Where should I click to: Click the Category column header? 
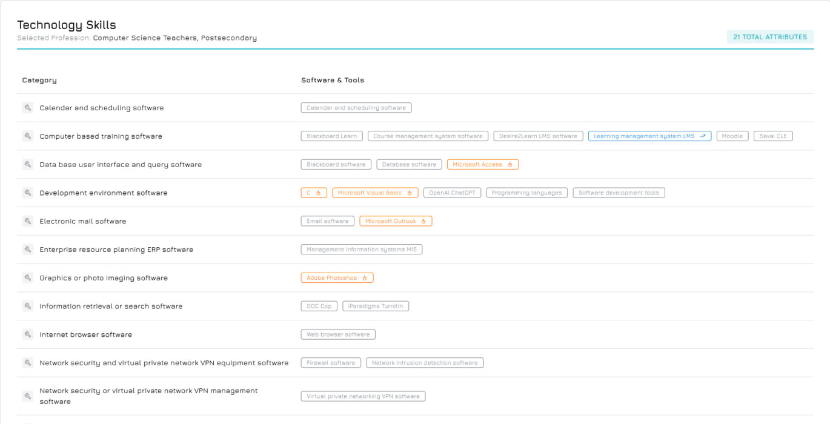(39, 80)
